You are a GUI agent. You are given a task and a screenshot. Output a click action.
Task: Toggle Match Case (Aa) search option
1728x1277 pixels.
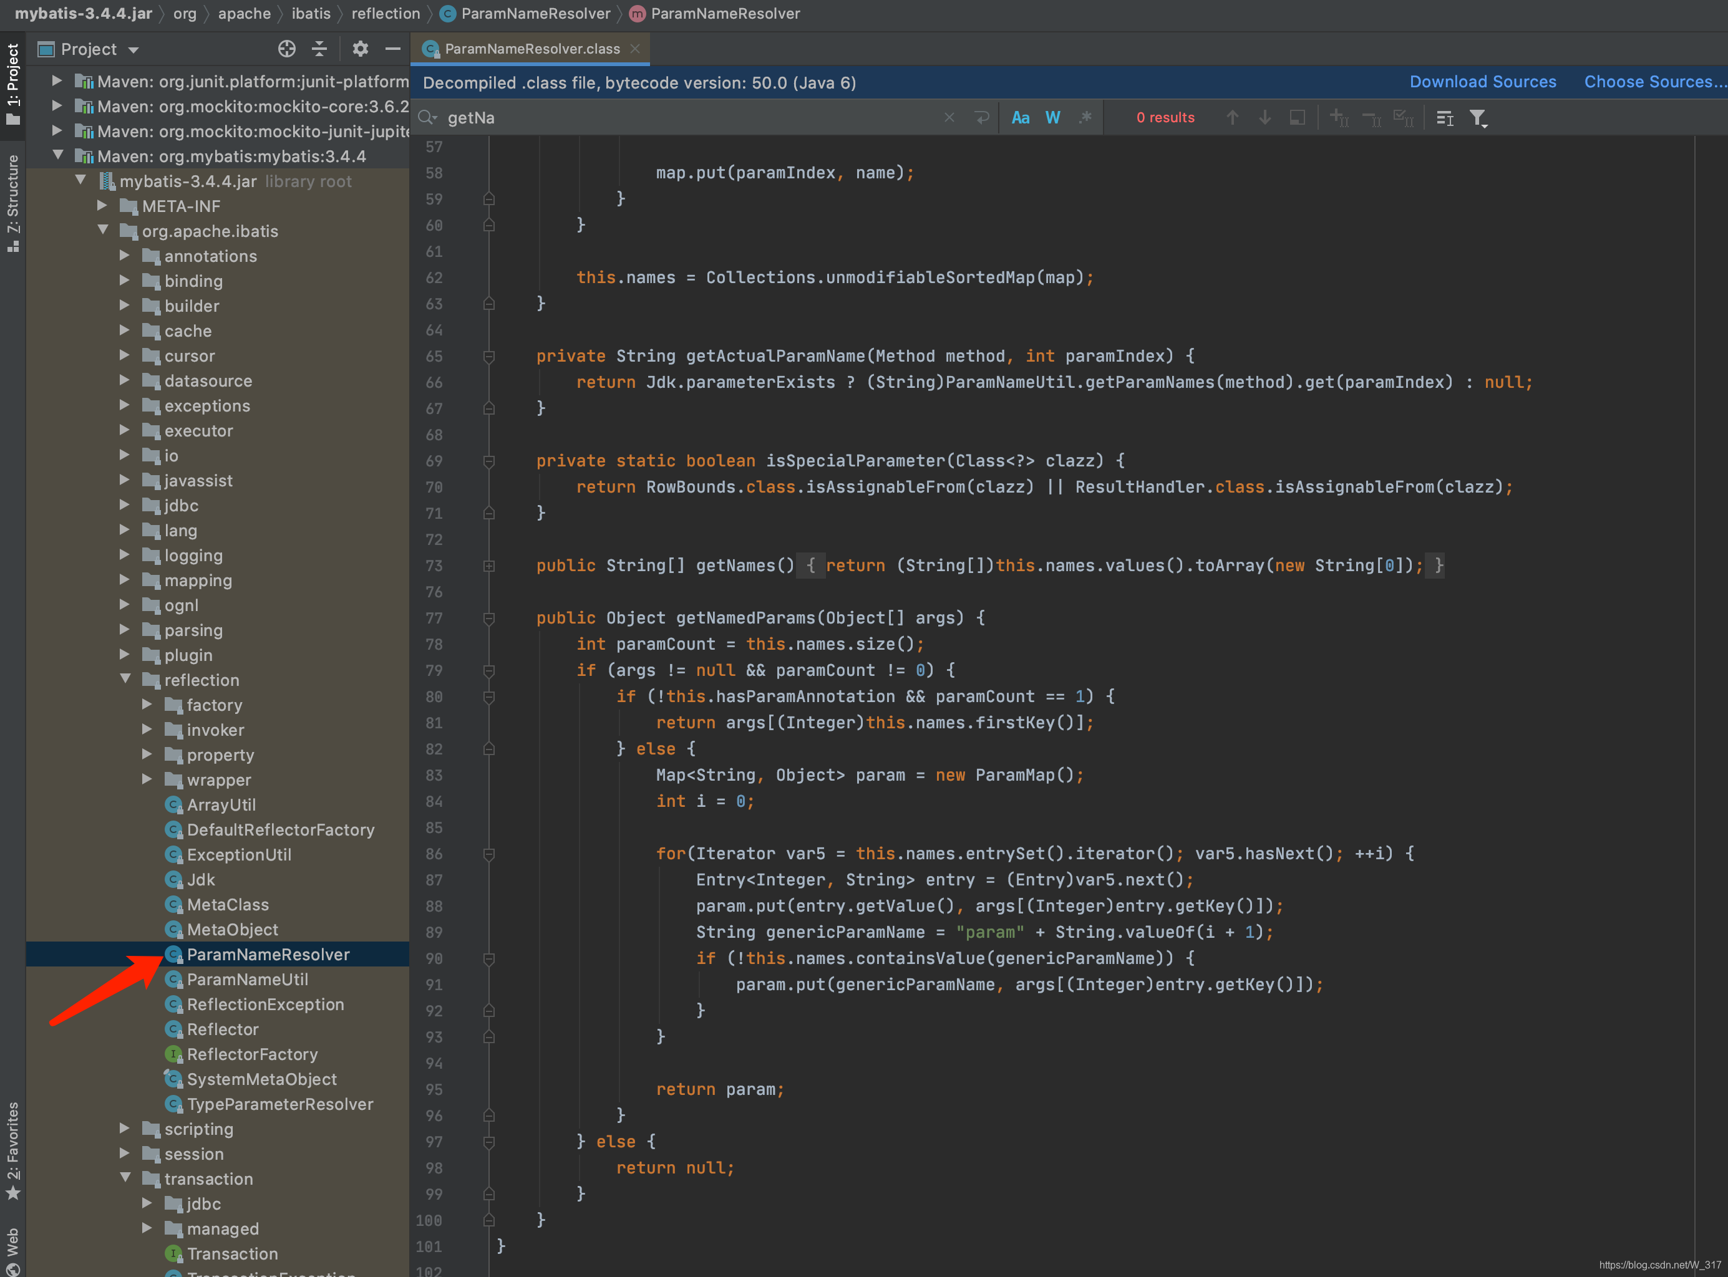[x=1020, y=117]
